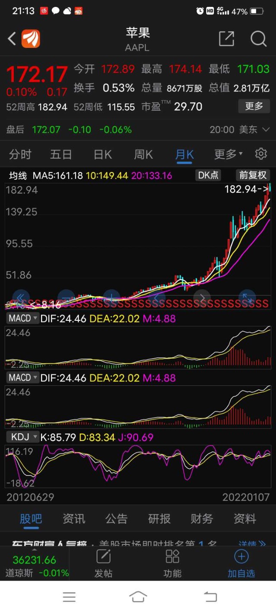Tap Android recent apps menu icon
Viewport: 276px width, 613px height.
point(69,597)
